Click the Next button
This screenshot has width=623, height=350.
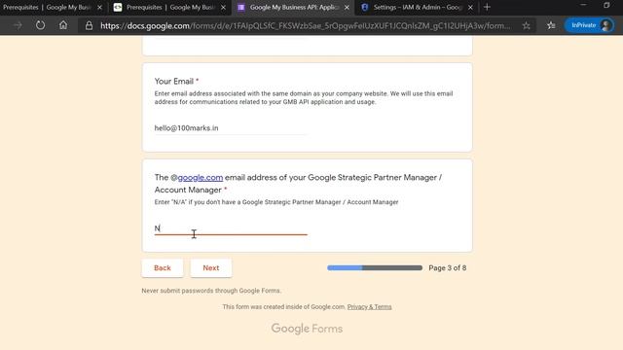pyautogui.click(x=211, y=268)
